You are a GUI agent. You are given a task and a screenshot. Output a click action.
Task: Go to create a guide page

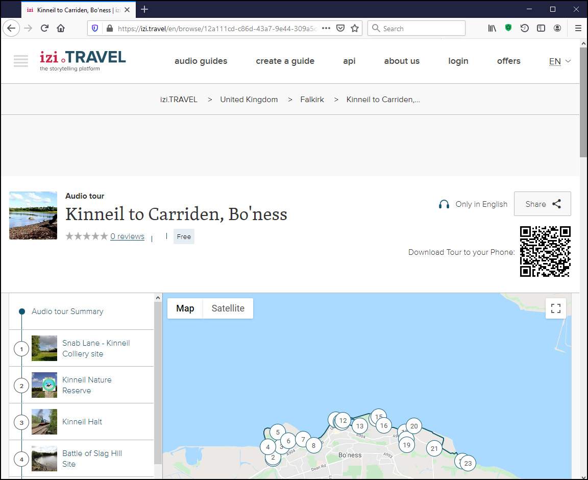285,61
